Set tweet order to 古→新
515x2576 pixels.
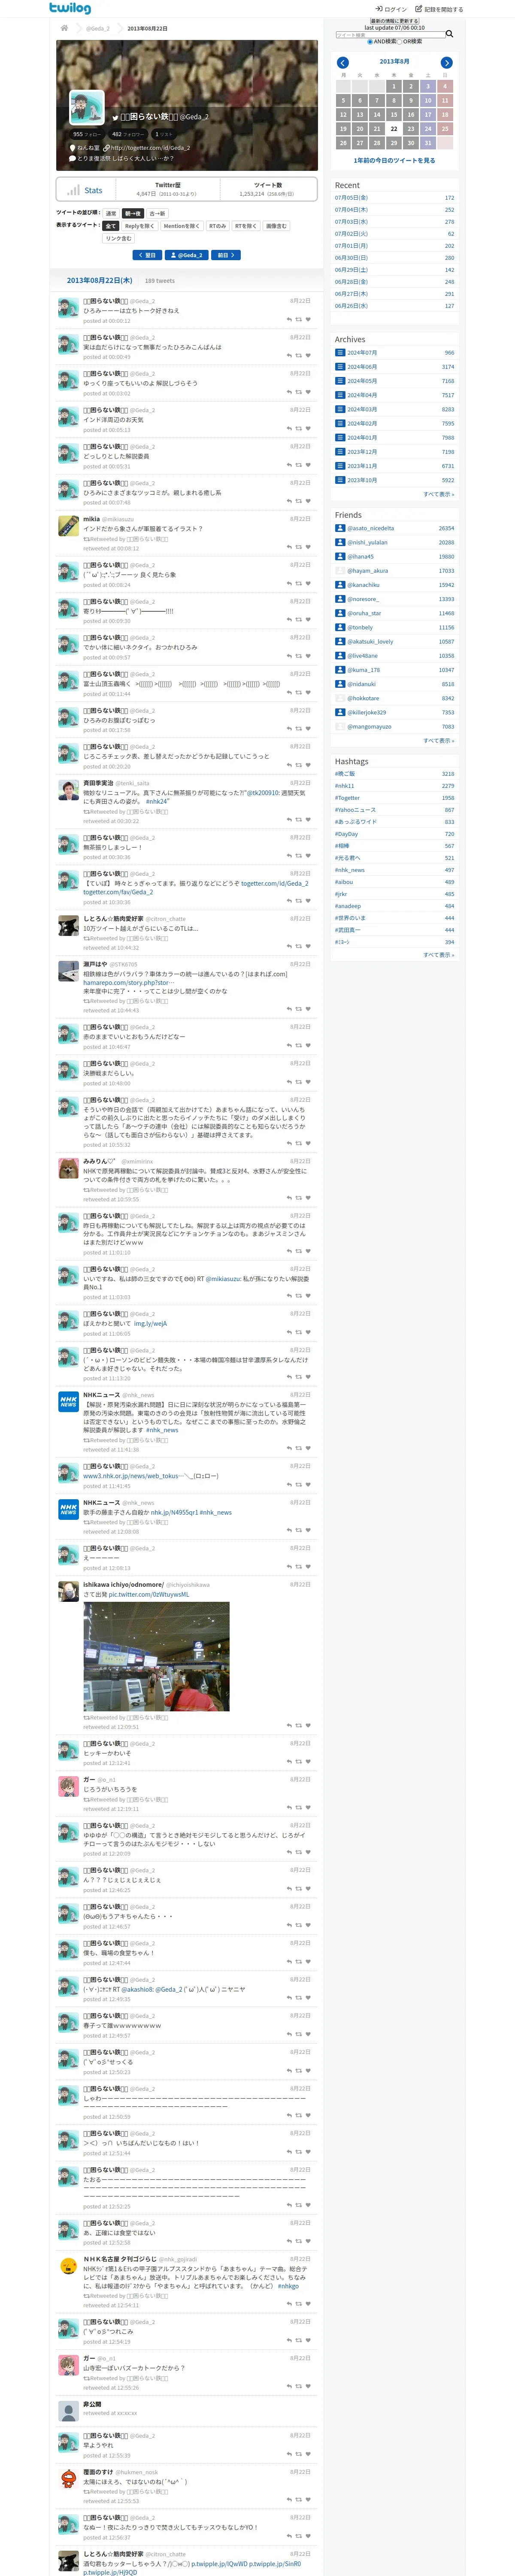tap(158, 213)
